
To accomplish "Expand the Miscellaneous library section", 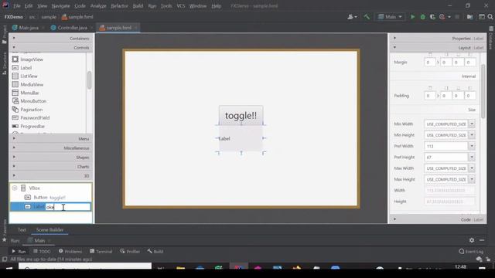I will point(51,147).
